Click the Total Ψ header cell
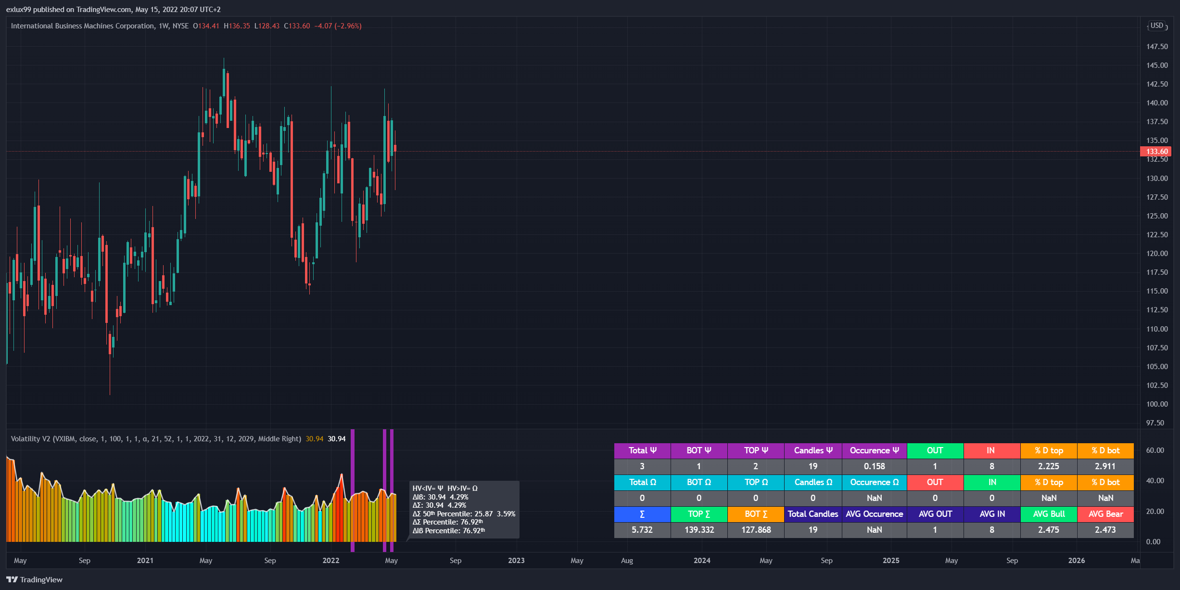This screenshot has height=590, width=1180. (642, 451)
